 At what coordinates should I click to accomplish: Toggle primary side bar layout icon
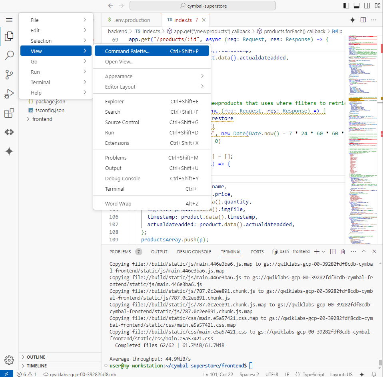coord(346,6)
